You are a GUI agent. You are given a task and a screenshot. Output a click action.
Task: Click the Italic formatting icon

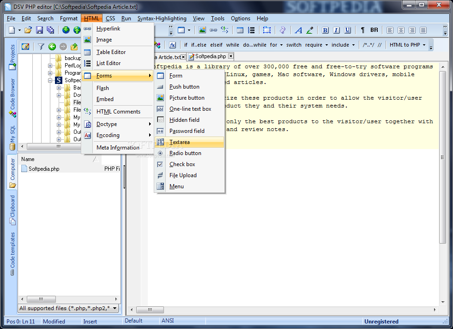pyautogui.click(x=336, y=30)
